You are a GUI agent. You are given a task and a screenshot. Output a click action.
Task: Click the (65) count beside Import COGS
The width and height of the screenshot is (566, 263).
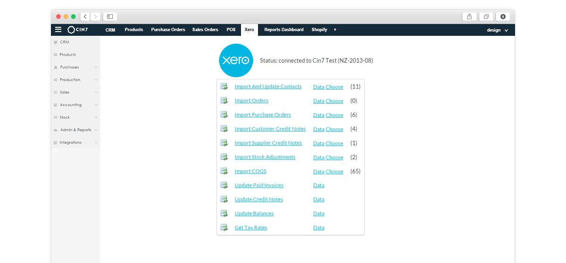355,172
